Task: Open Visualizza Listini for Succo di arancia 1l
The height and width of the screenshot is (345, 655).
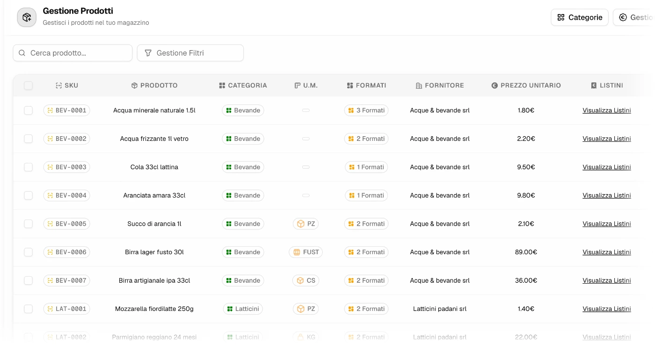Action: tap(607, 224)
